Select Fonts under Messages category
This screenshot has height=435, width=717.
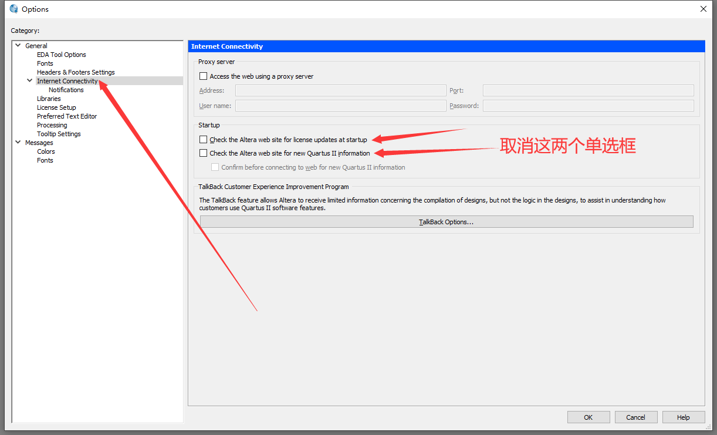click(45, 160)
